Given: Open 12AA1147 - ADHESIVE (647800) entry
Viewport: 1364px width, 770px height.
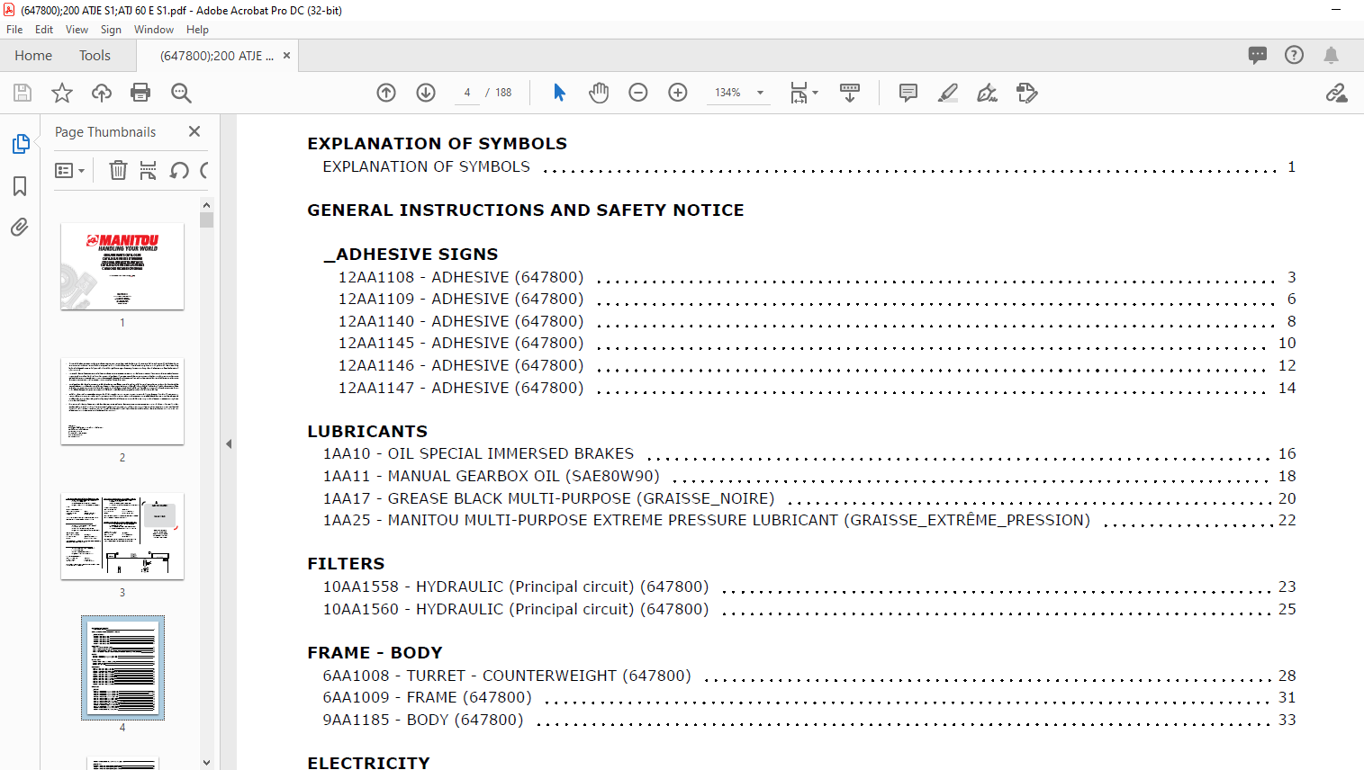Looking at the screenshot, I should pos(817,388).
